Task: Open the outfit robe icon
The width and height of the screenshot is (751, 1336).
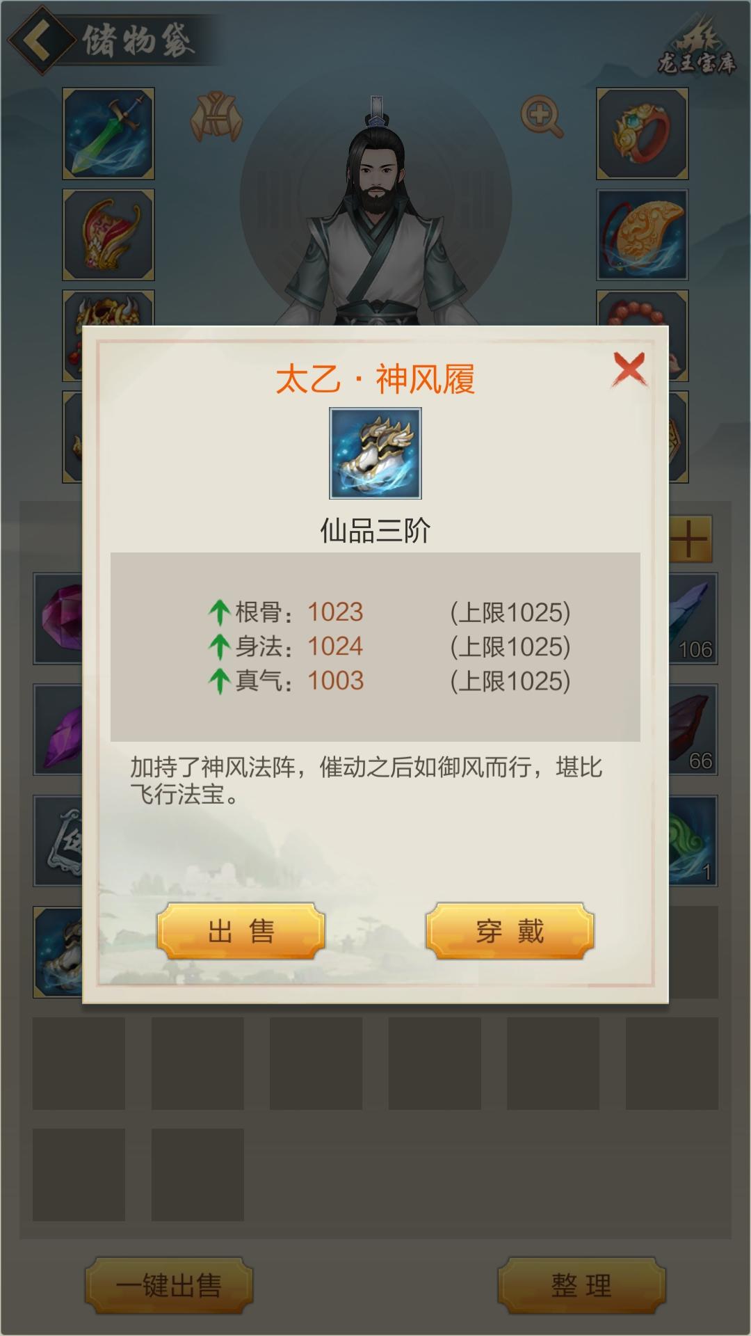Action: click(x=216, y=116)
